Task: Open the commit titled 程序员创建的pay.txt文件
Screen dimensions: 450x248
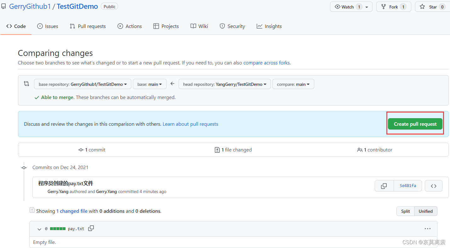Action: 66,183
